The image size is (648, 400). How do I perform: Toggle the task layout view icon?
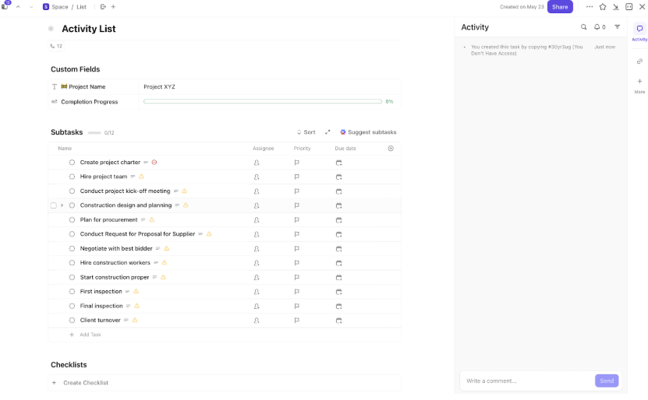(x=629, y=6)
